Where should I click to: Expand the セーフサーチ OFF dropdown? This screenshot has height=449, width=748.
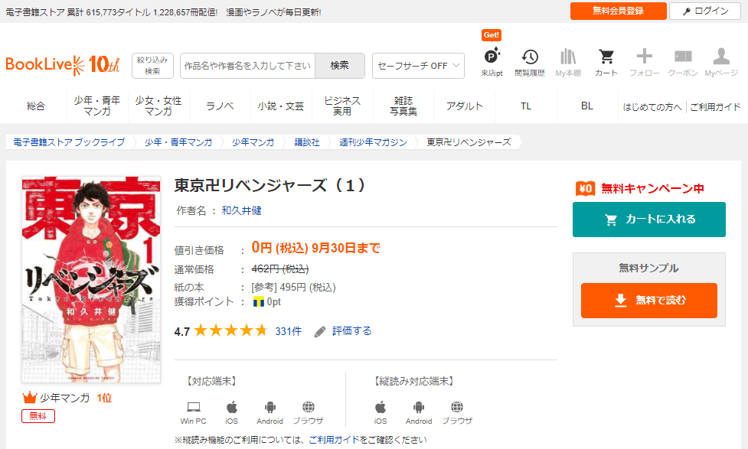[418, 66]
